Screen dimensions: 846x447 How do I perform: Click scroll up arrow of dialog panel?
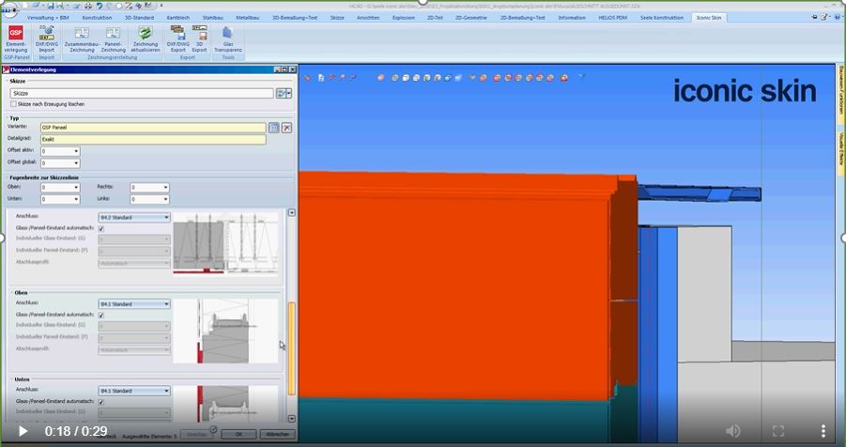tap(292, 213)
